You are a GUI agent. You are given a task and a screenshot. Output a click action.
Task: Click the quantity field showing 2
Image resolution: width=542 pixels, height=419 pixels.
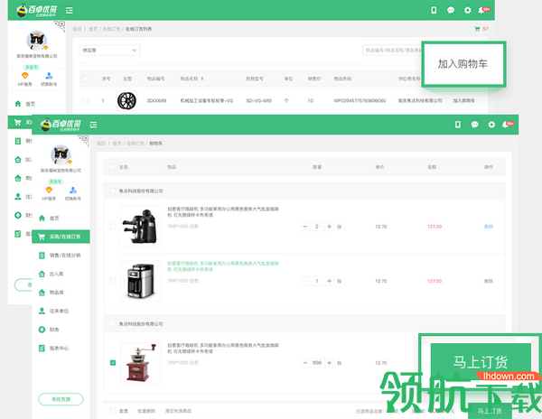coord(317,227)
